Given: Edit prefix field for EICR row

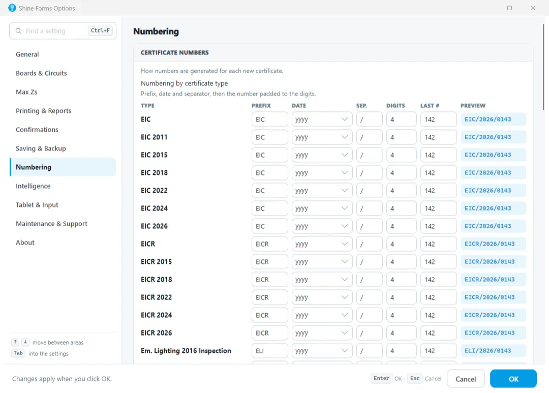Looking at the screenshot, I should [269, 244].
